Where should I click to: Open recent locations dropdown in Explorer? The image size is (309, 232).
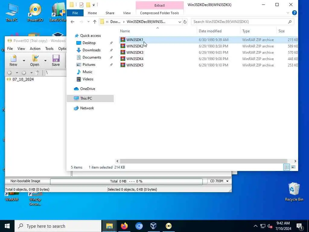point(88,22)
